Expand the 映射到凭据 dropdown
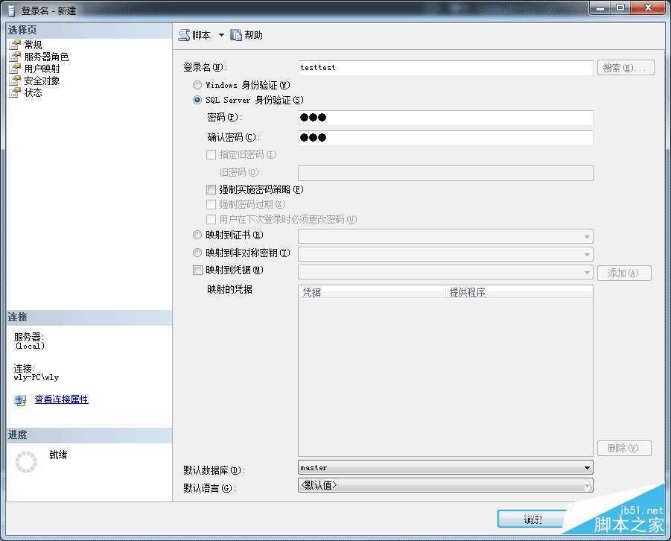 click(x=587, y=273)
